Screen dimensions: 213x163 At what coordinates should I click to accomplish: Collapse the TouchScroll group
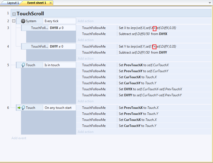14,14
